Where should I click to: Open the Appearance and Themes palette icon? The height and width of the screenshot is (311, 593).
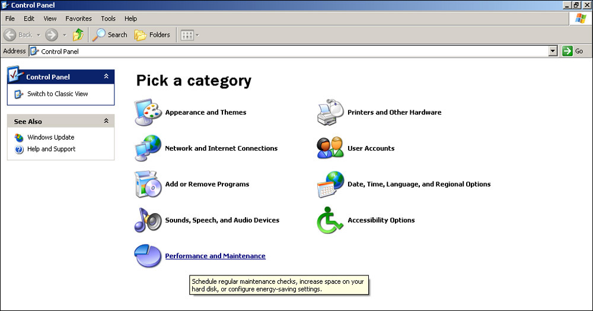pyautogui.click(x=148, y=112)
